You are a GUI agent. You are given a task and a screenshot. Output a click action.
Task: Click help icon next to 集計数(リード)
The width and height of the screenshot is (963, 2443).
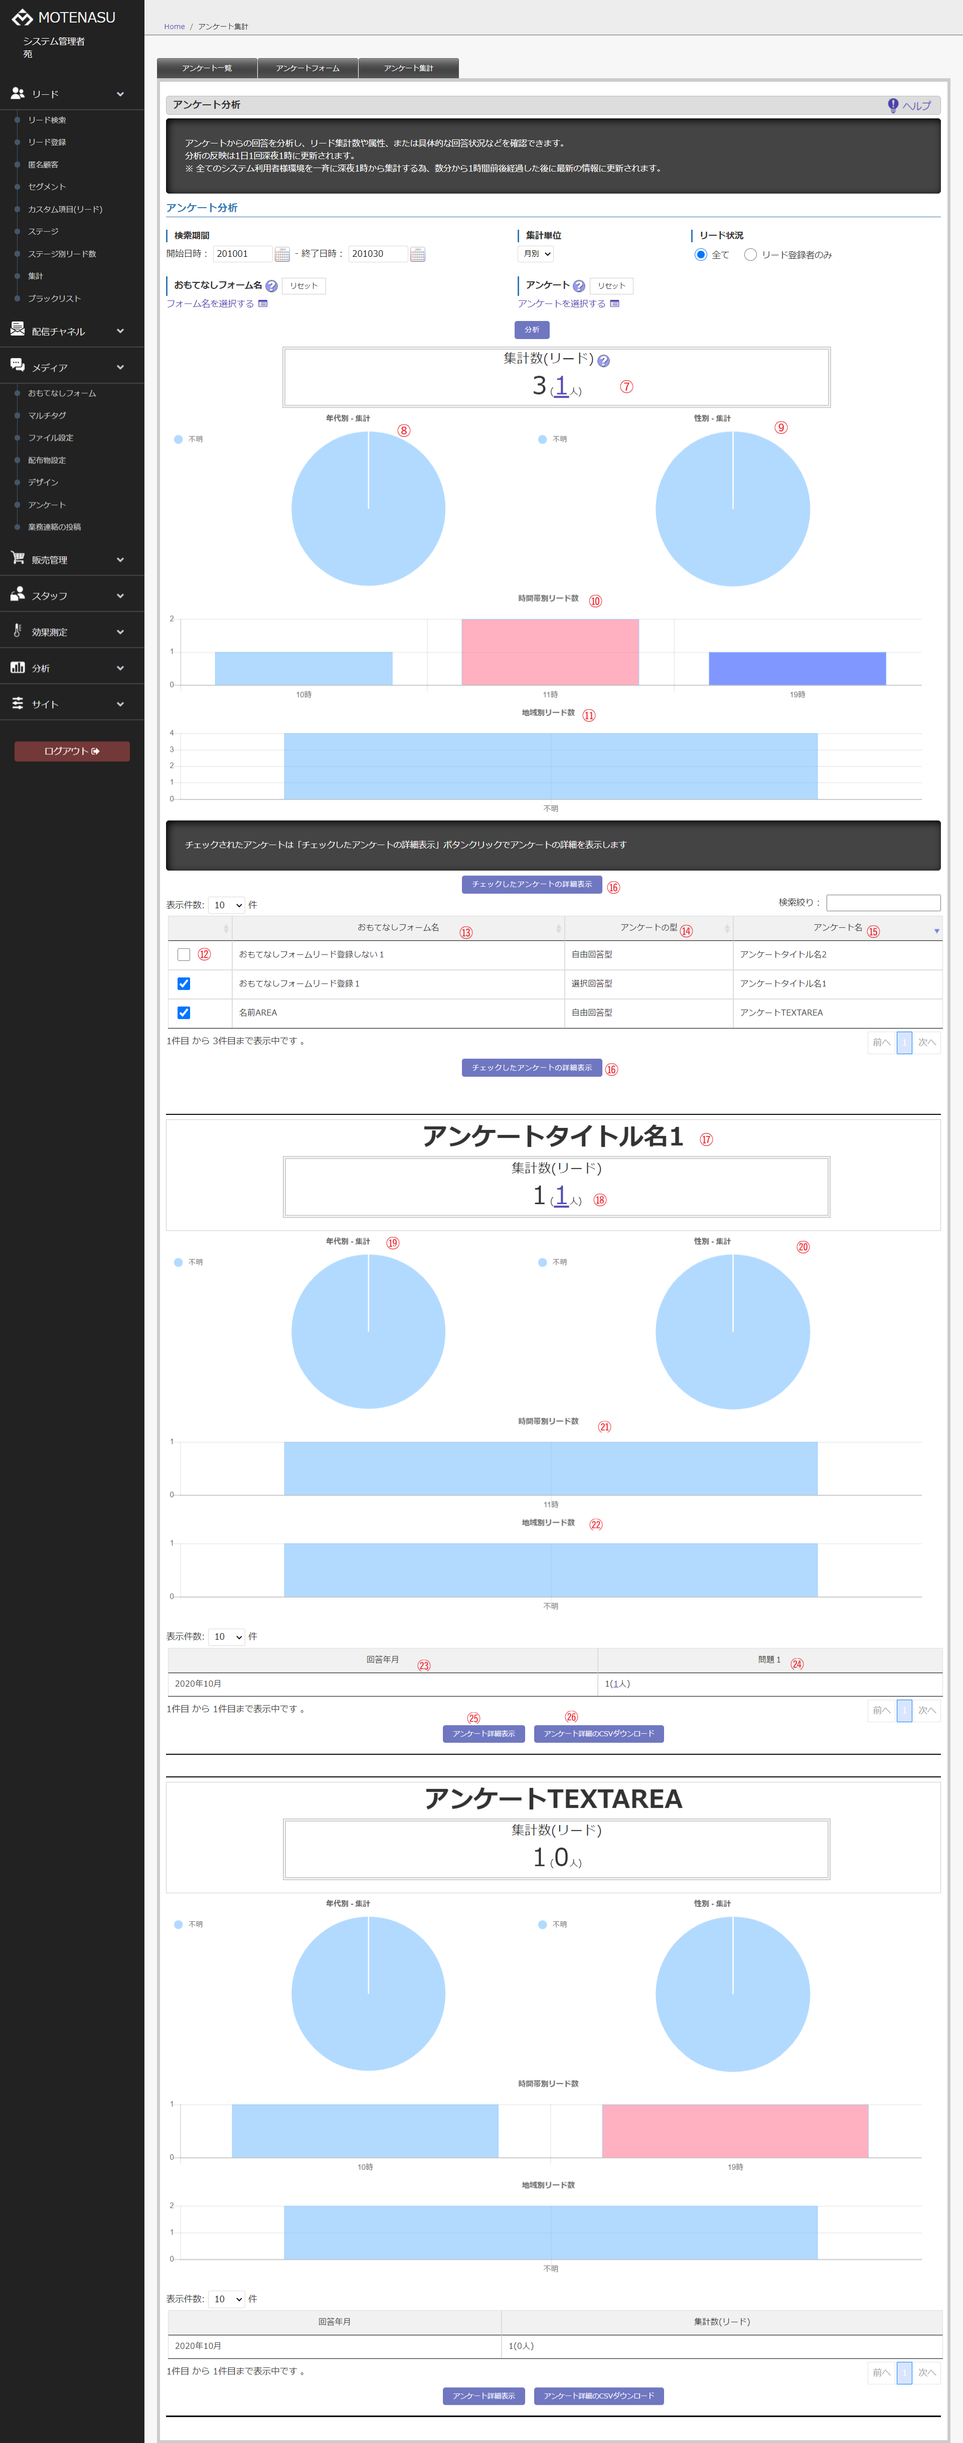(603, 361)
